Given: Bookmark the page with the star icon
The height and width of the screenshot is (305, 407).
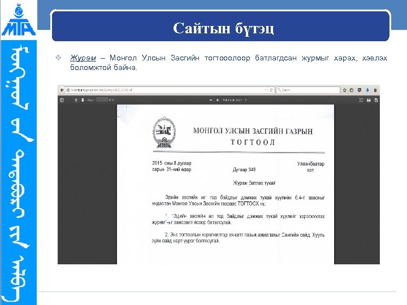Looking at the screenshot, I should [345, 90].
